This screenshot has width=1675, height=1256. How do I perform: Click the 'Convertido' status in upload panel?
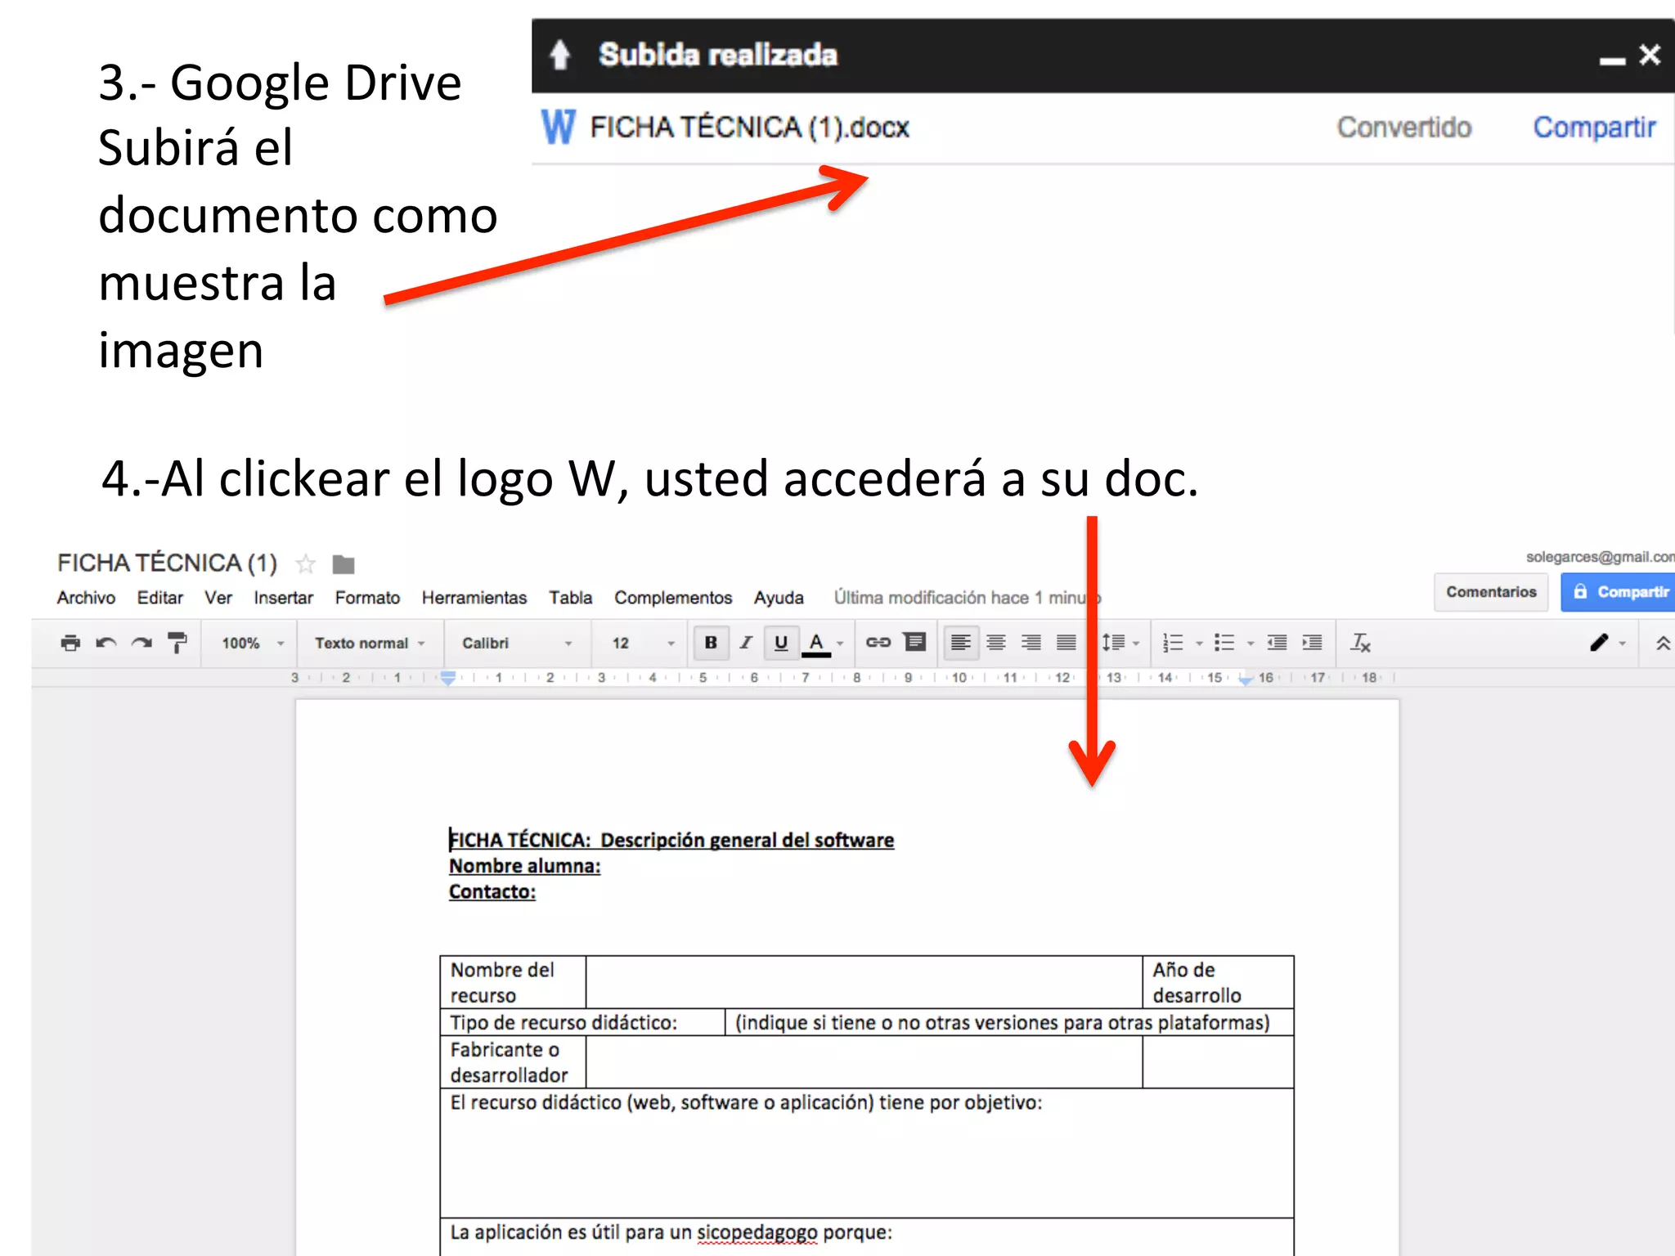[1404, 128]
